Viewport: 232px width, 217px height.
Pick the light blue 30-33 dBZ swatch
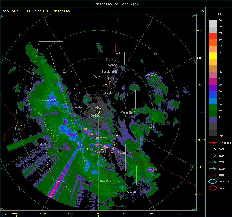click(212, 101)
